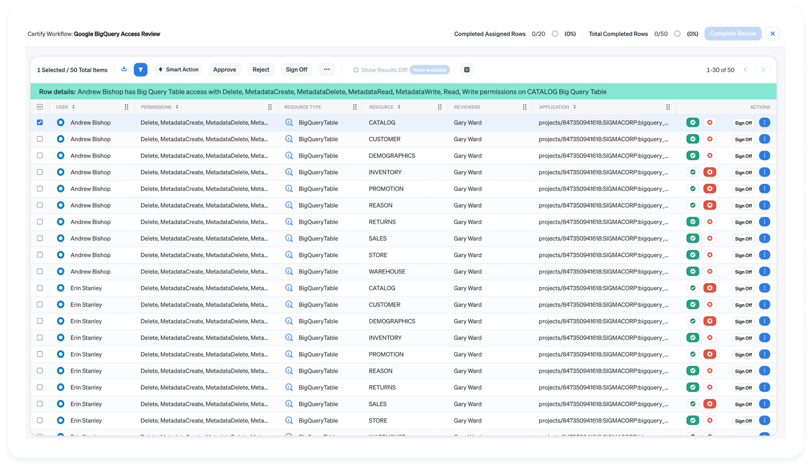The width and height of the screenshot is (811, 468).
Task: Click BigQueryTable resource icon in Andrew Bishop DEMOGRAPHICS row
Action: click(289, 155)
